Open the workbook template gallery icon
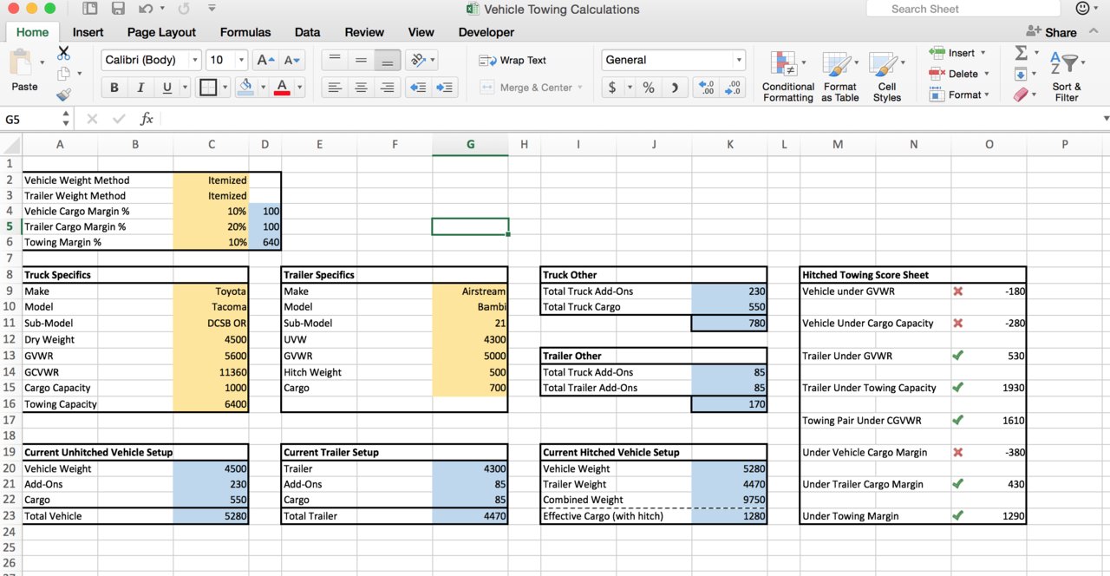The image size is (1110, 576). coord(90,9)
